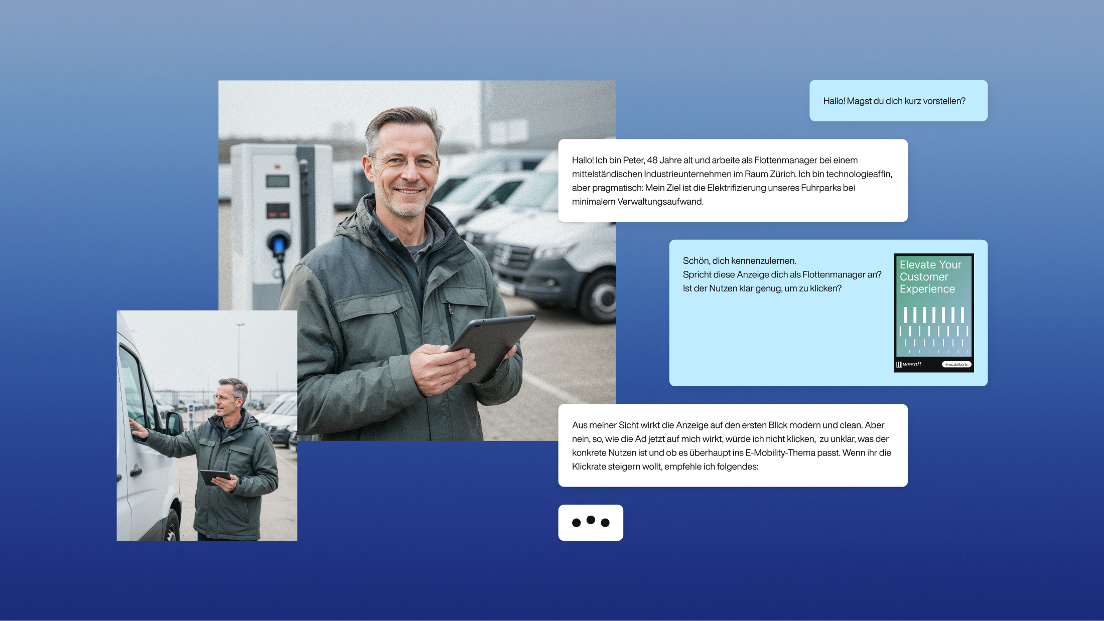
Task: Click the wesoft logo in the ad
Action: point(909,364)
